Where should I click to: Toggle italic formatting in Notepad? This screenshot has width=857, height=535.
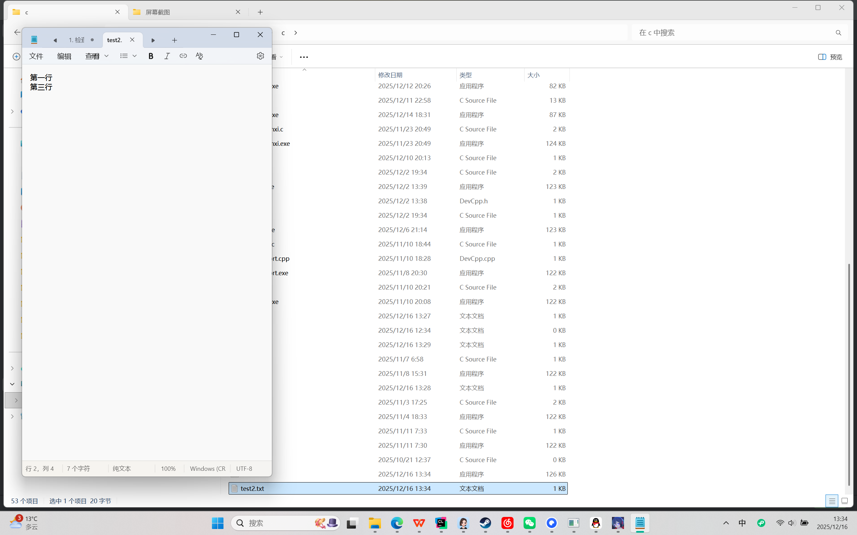pyautogui.click(x=167, y=56)
